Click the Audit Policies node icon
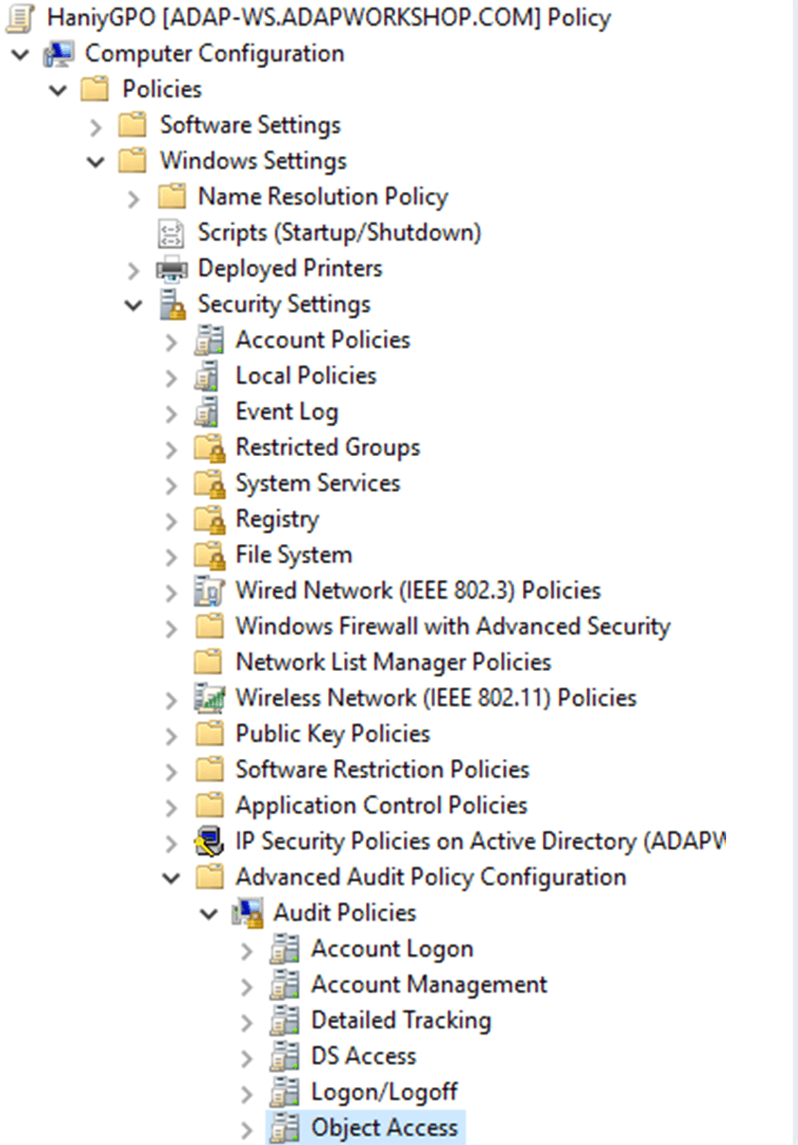Image resolution: width=798 pixels, height=1145 pixels. tap(247, 913)
